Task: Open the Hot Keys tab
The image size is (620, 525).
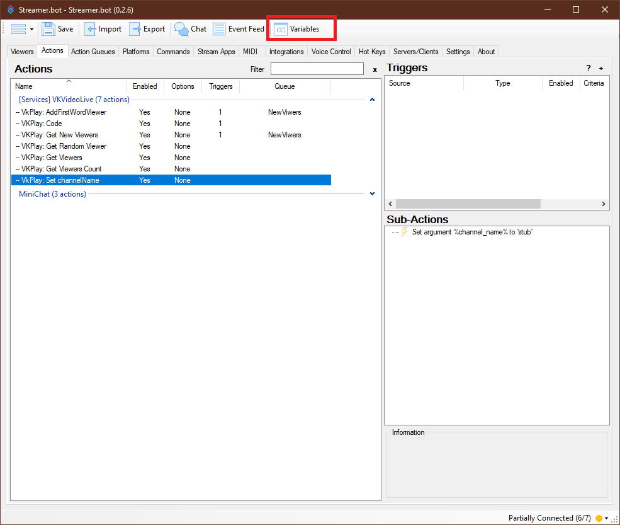Action: click(372, 52)
